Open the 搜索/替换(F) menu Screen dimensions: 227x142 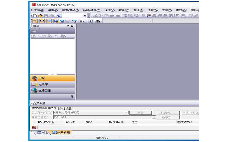click(70, 10)
